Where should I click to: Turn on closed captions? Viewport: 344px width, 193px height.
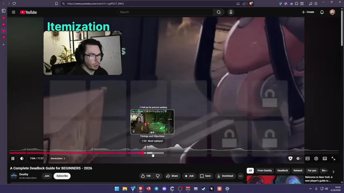click(x=307, y=158)
